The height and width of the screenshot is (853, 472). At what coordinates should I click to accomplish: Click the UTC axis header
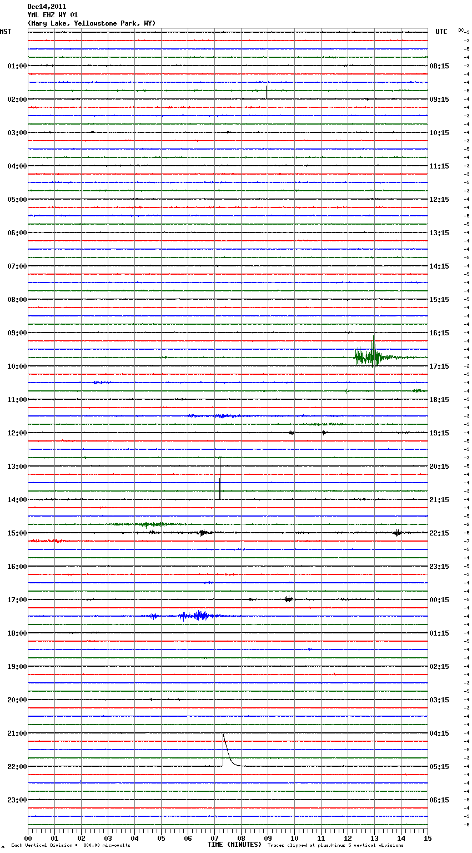coord(441,32)
